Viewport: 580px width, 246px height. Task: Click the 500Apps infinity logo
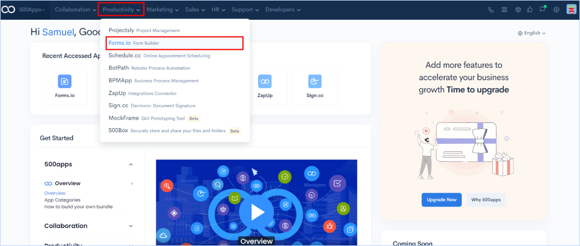click(8, 10)
